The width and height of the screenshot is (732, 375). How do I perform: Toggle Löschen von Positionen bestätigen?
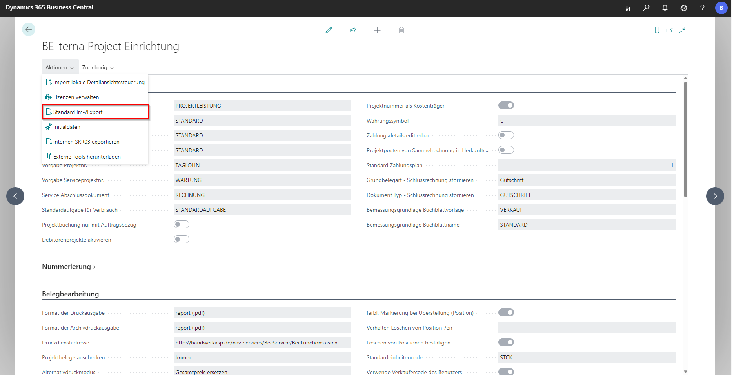[506, 342]
